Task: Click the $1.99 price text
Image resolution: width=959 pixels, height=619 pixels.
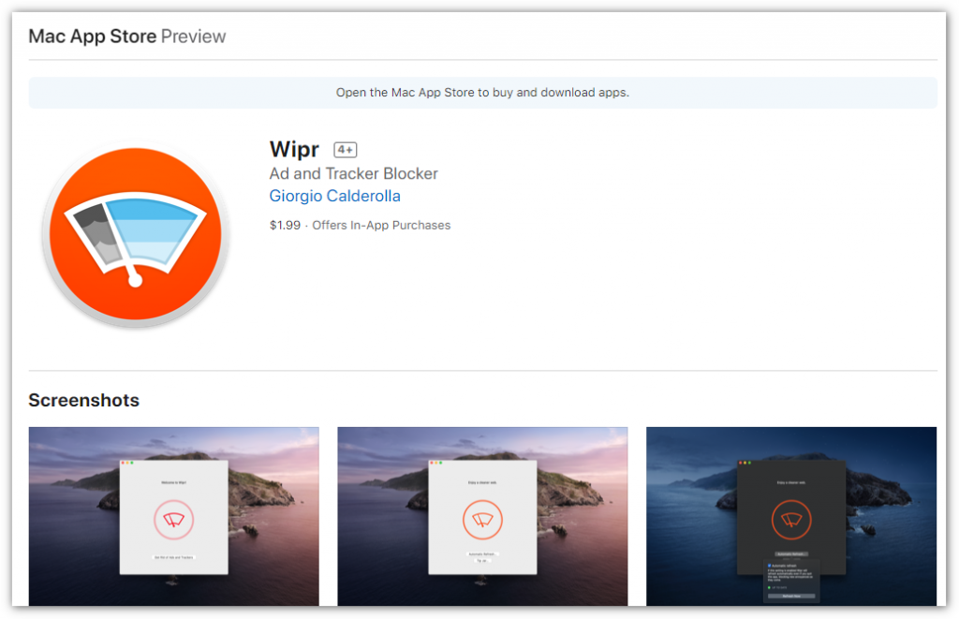Action: (x=285, y=225)
